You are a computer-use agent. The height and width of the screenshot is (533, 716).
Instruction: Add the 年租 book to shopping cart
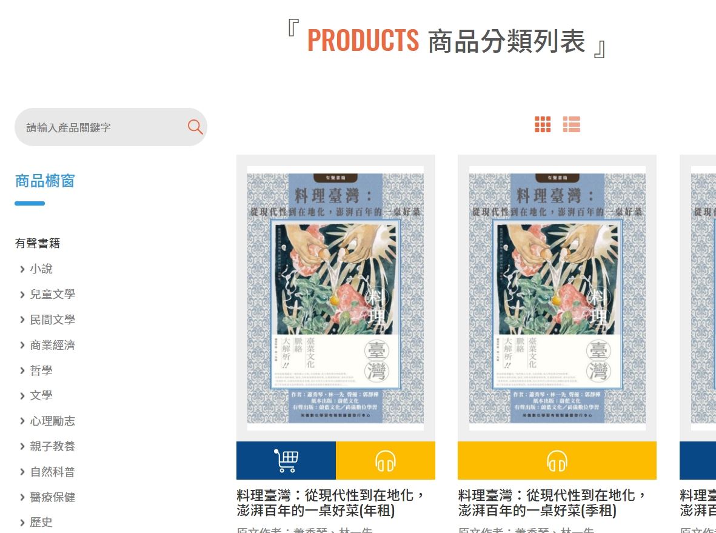[x=286, y=460]
